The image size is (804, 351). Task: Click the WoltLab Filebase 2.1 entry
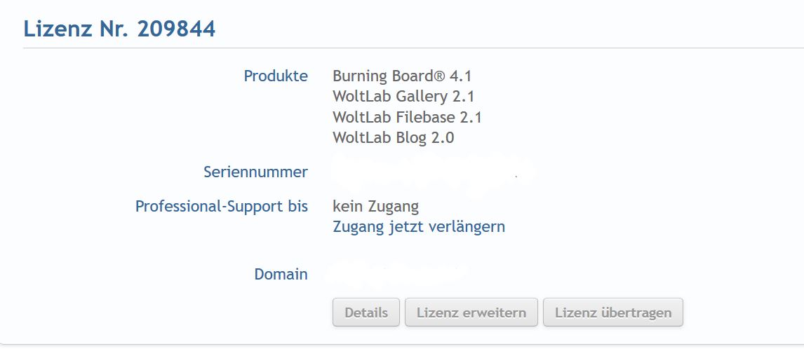tap(407, 117)
